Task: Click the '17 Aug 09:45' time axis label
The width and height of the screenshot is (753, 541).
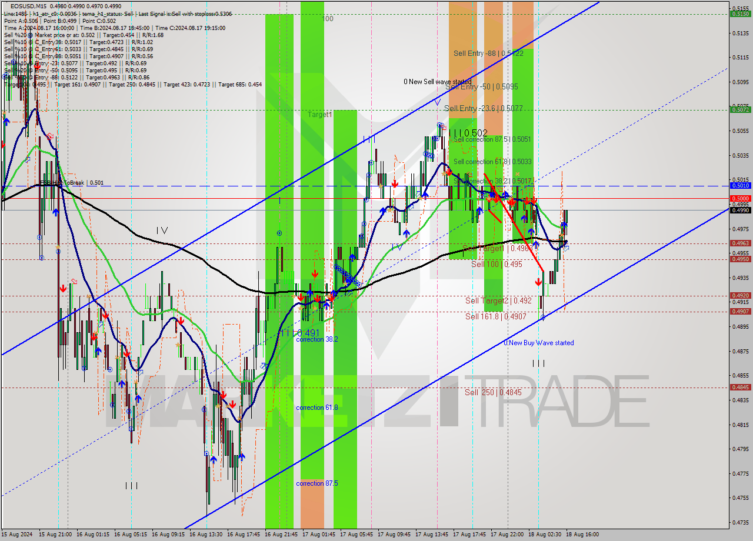Action: pyautogui.click(x=394, y=535)
